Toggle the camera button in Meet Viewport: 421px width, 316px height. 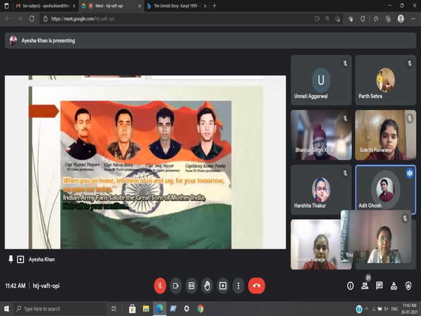pos(176,286)
